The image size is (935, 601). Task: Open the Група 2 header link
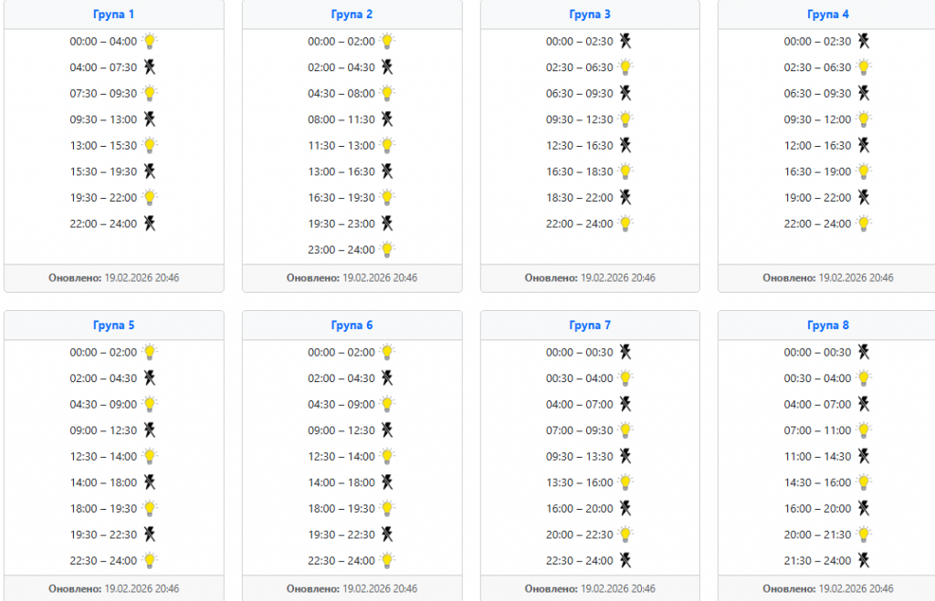[352, 15]
